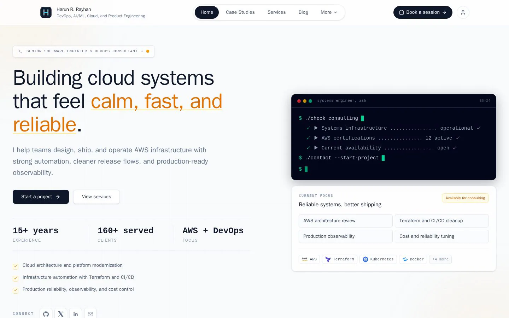509x318 pixels.
Task: Click the Book a session button
Action: click(423, 12)
